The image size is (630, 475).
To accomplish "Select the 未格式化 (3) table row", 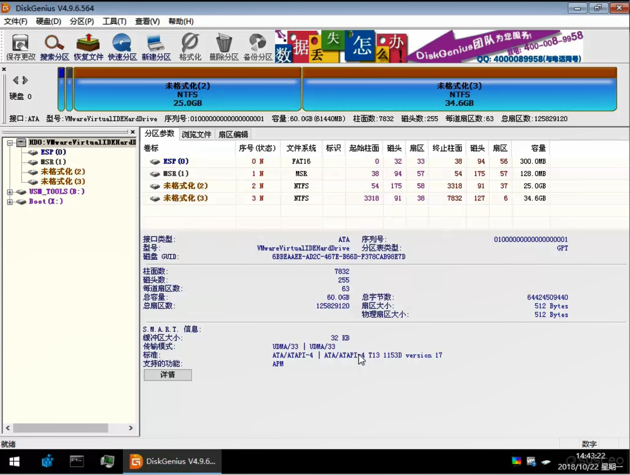I will [345, 198].
